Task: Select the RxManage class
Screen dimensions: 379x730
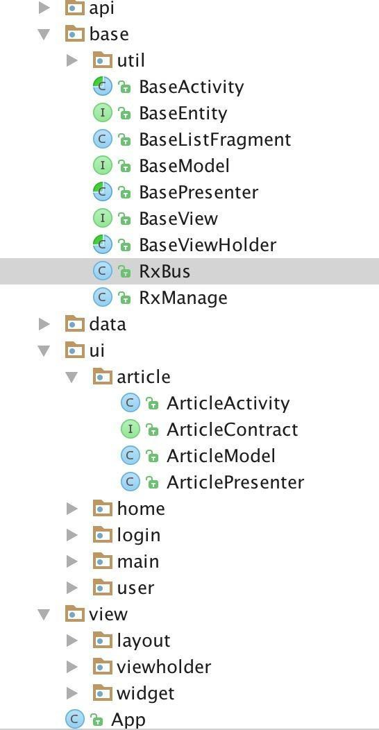Action: [183, 298]
